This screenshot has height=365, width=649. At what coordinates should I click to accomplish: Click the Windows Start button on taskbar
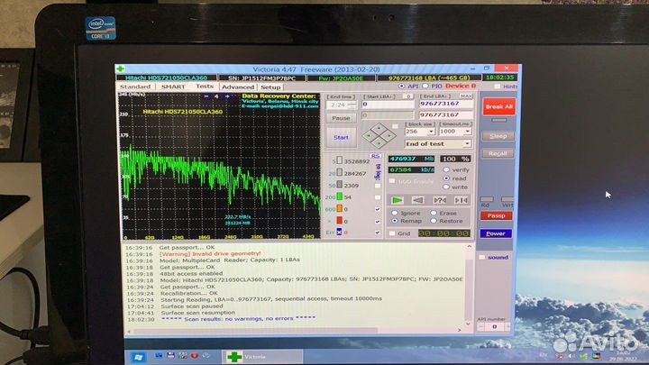pos(138,357)
